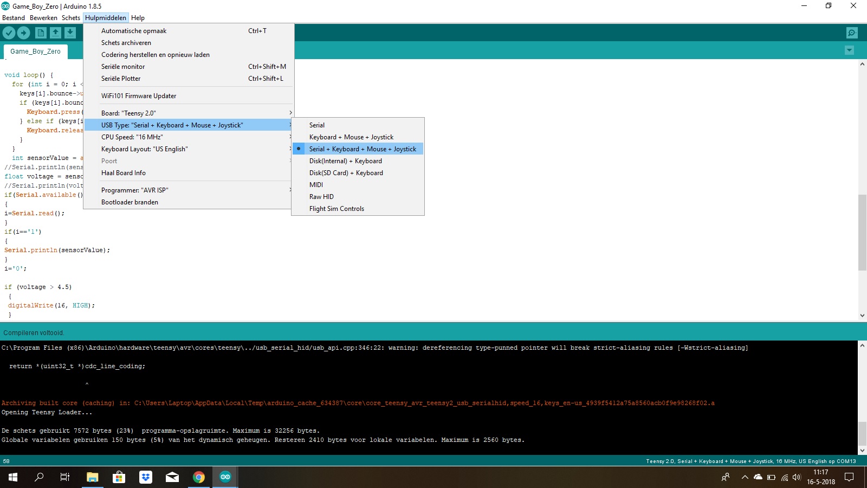Open Seriële Plotter from the menu
This screenshot has height=488, width=867.
[189, 79]
